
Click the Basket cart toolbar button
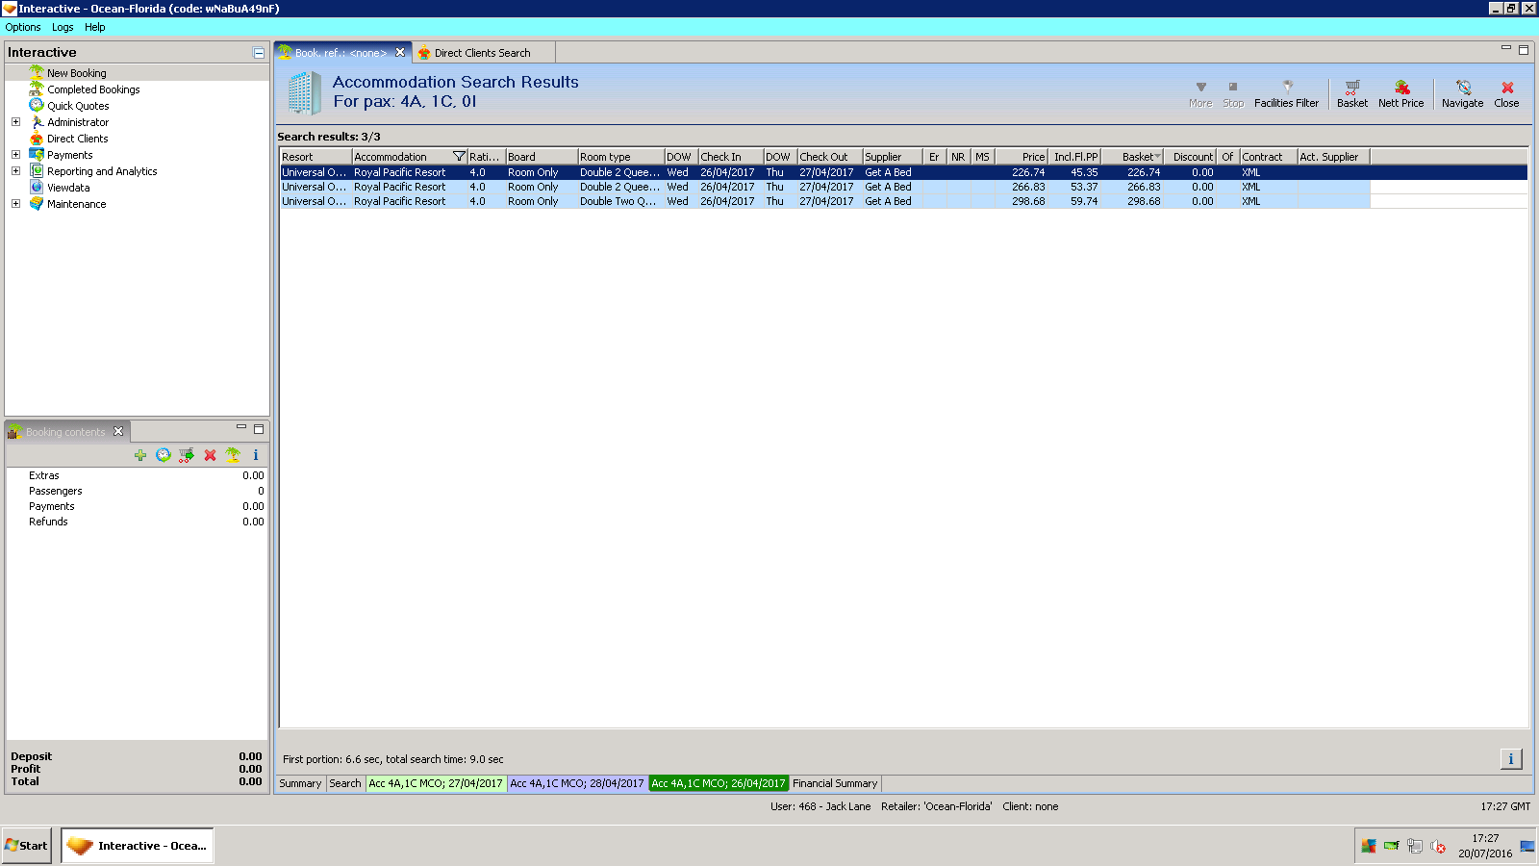tap(1351, 93)
